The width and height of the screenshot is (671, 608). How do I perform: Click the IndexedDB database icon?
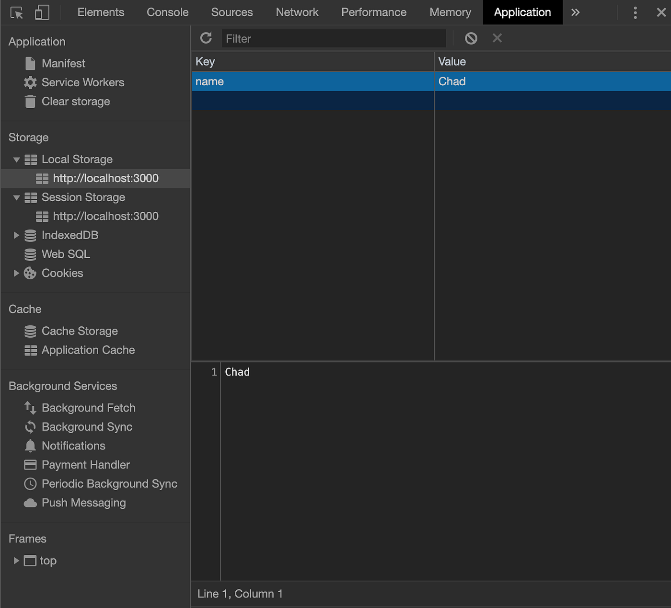[x=30, y=235]
